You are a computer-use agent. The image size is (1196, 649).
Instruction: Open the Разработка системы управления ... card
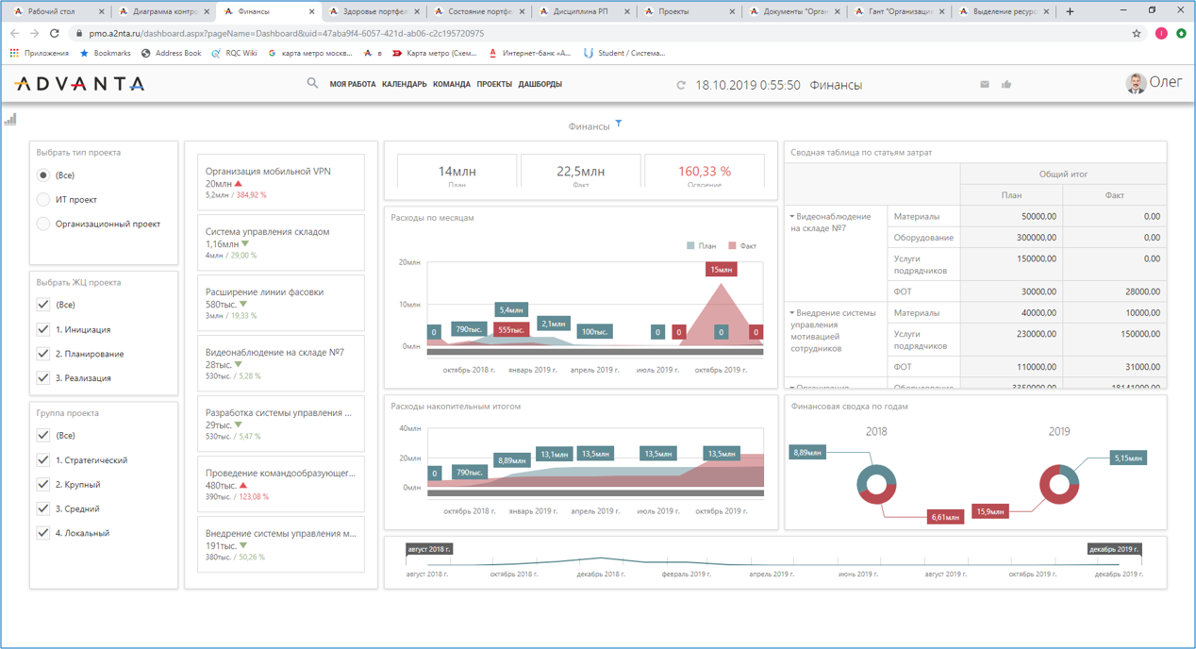coord(281,424)
